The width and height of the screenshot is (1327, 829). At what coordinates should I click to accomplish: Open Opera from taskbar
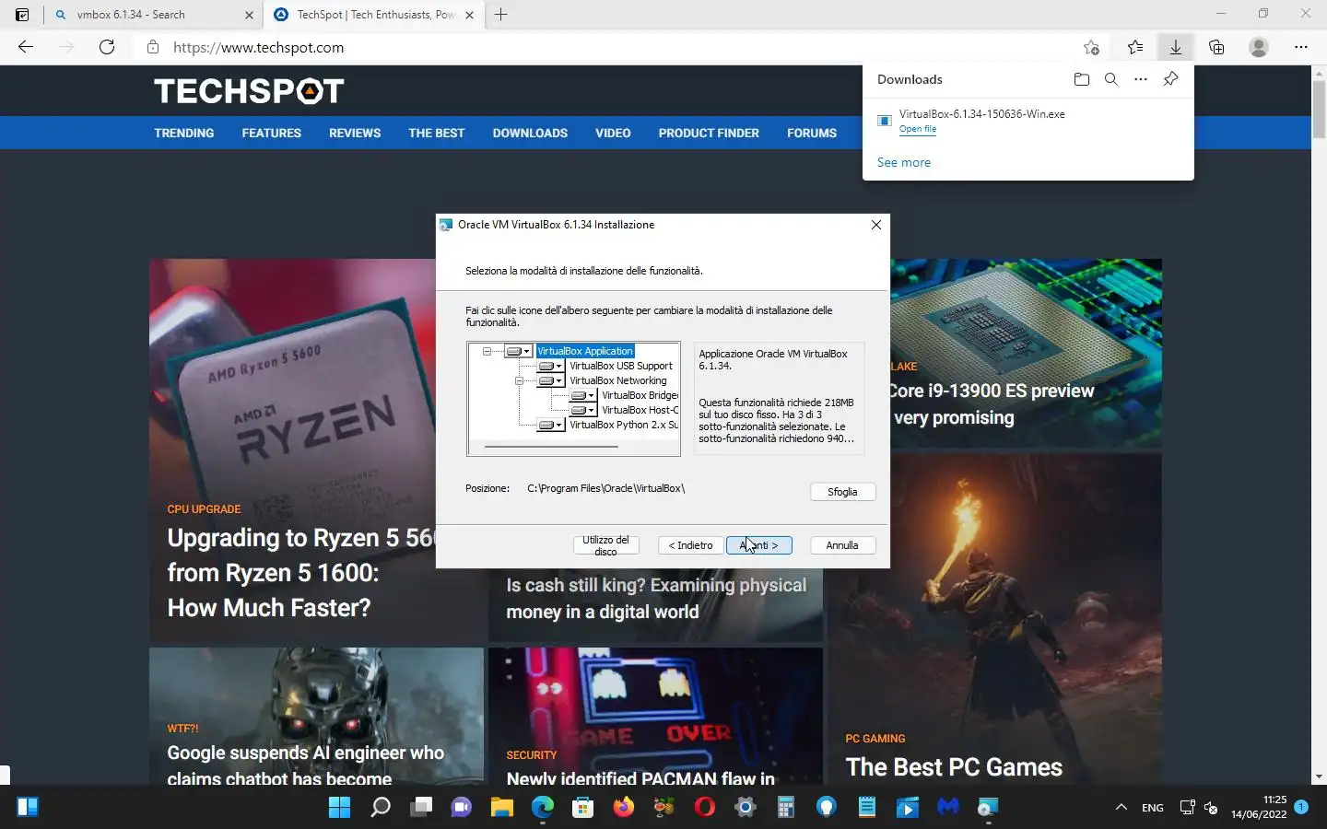tap(705, 808)
